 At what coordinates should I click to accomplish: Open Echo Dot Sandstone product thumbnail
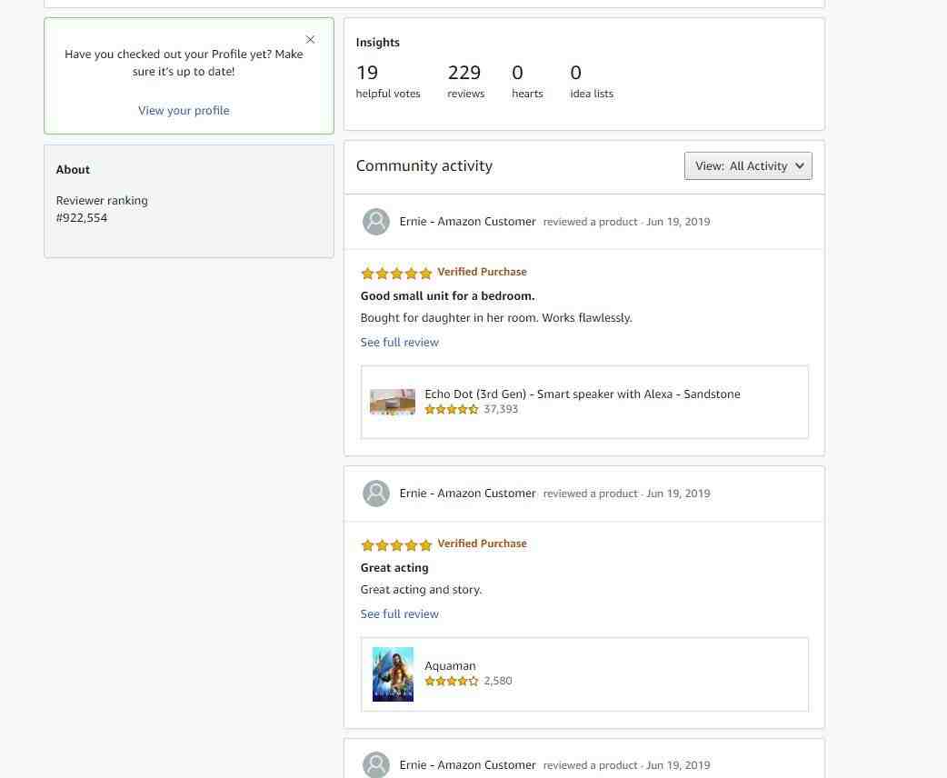[x=393, y=402]
